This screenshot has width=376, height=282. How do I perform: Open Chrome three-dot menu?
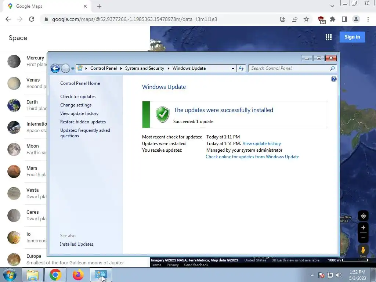[x=368, y=19]
